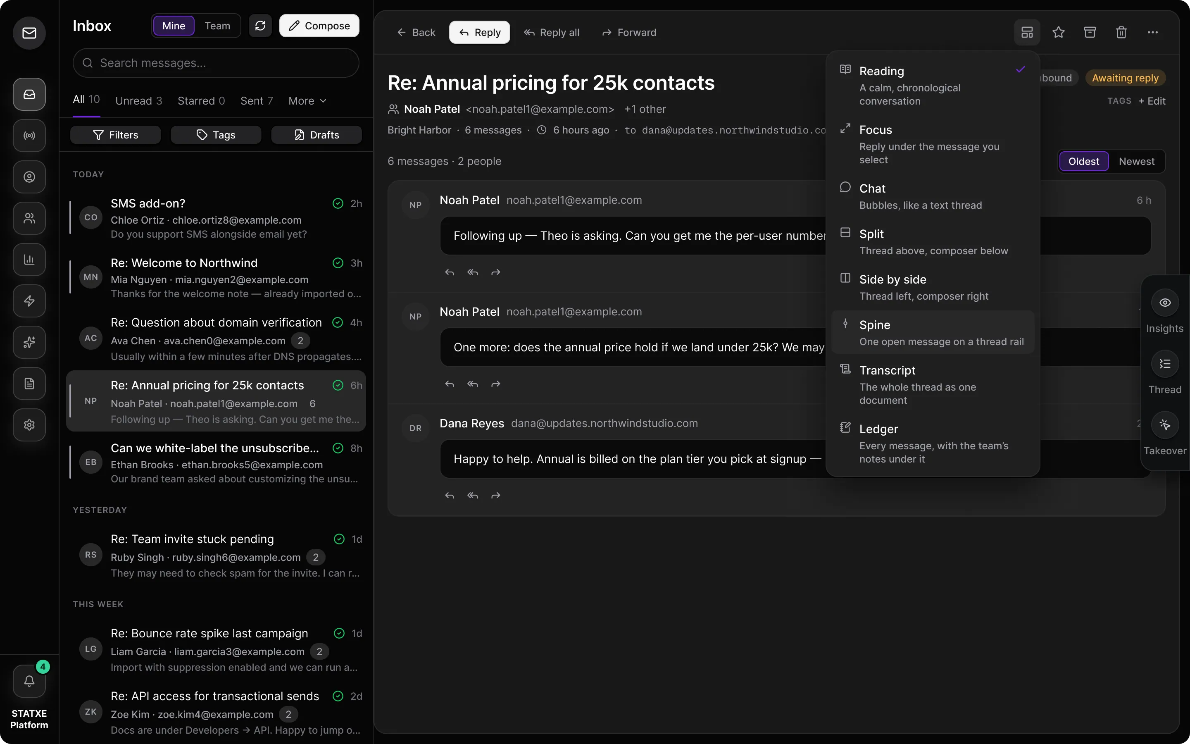Viewport: 1190px width, 744px height.
Task: Open the notifications bell with badge 4
Action: pos(29,681)
